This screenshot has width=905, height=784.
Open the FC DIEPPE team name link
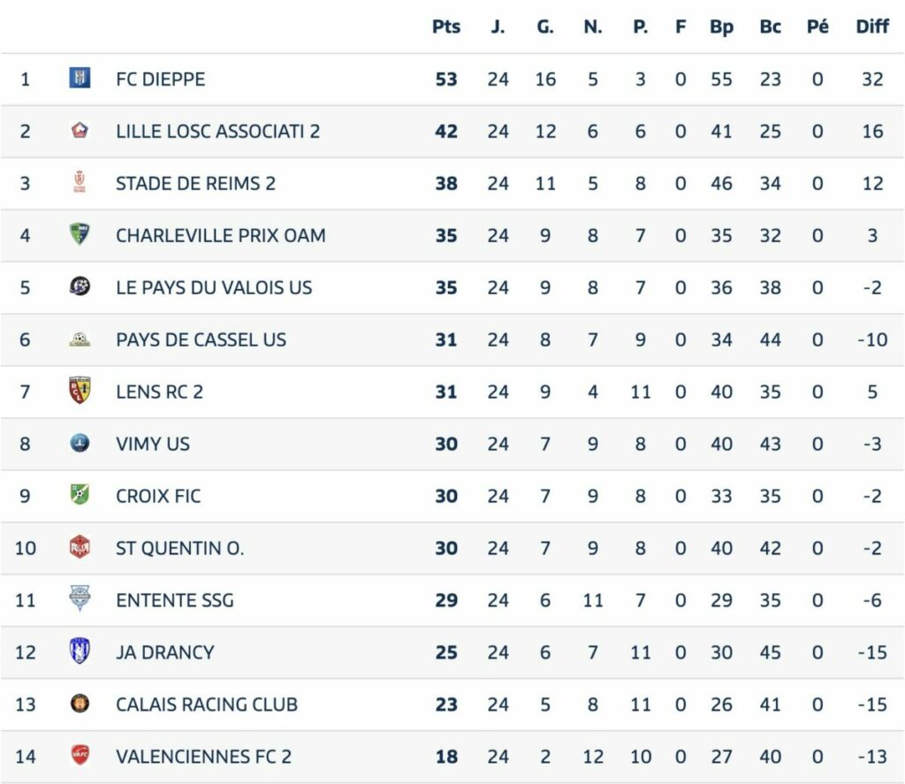pos(161,79)
